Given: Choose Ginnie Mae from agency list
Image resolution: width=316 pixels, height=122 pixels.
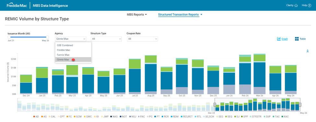Looking at the screenshot, I should (73, 60).
